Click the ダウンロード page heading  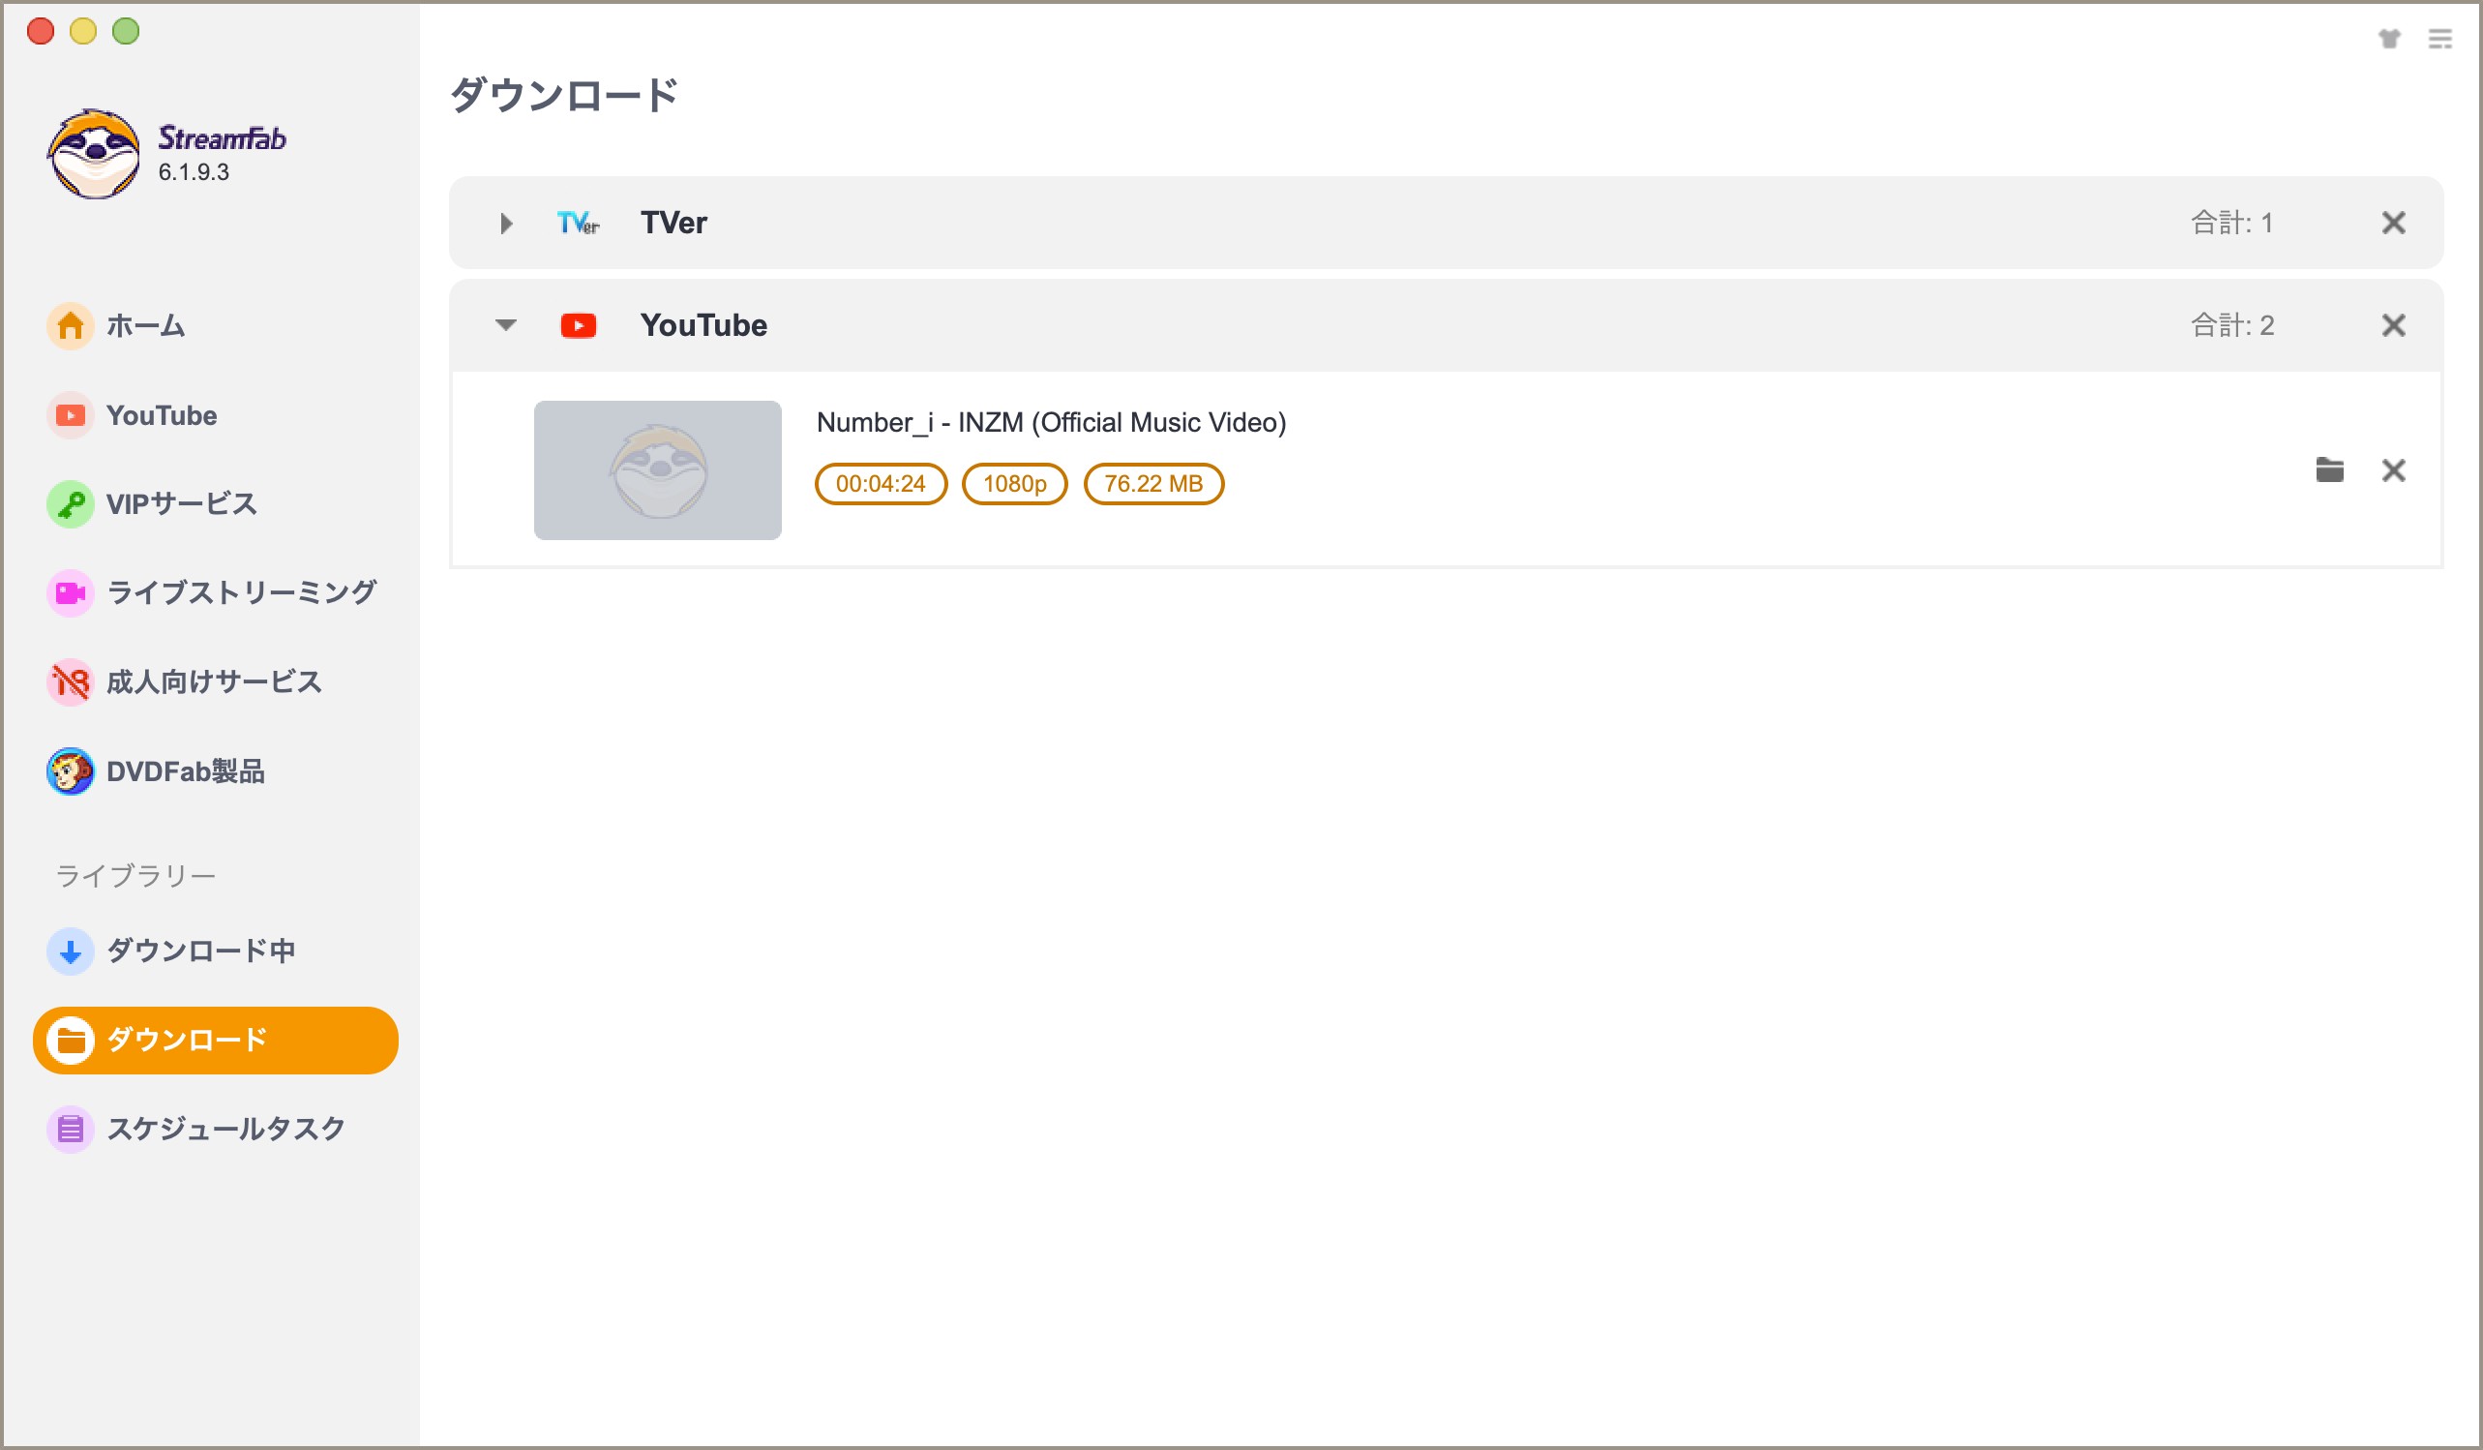(564, 96)
